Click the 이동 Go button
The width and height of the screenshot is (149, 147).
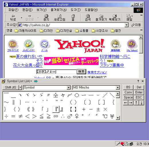click(x=136, y=25)
